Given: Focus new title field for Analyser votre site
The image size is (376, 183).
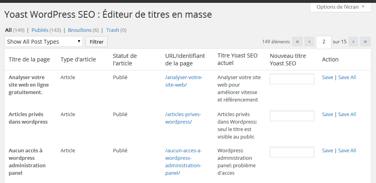Looking at the screenshot, I should 292,79.
